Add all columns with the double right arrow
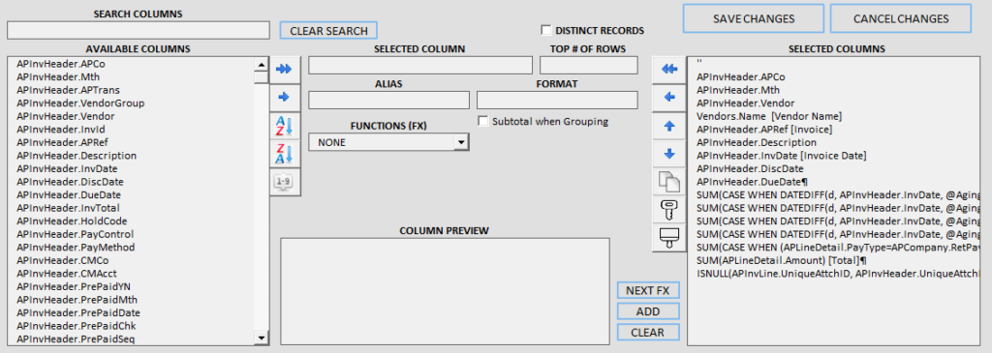This screenshot has height=353, width=992. 286,70
